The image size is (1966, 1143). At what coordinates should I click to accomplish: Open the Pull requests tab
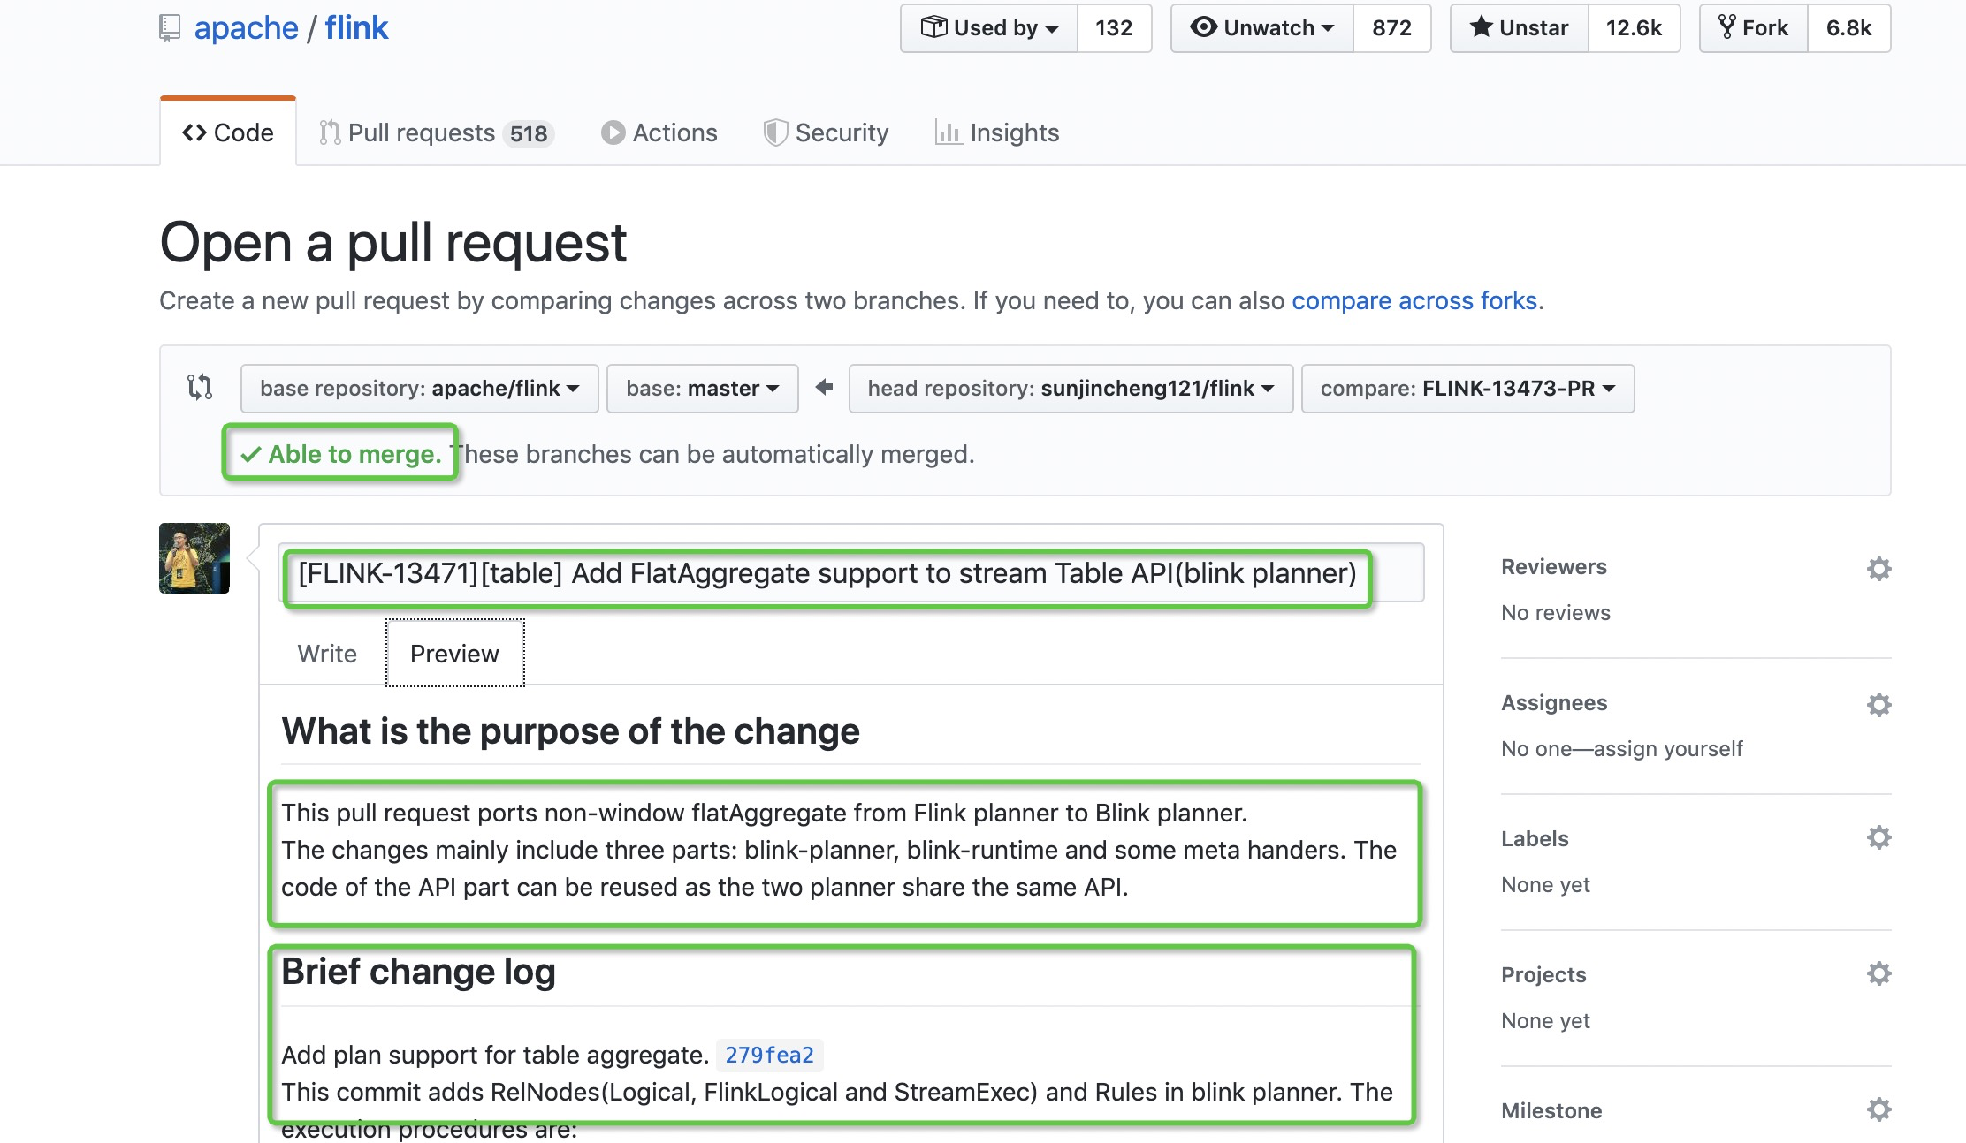(437, 132)
